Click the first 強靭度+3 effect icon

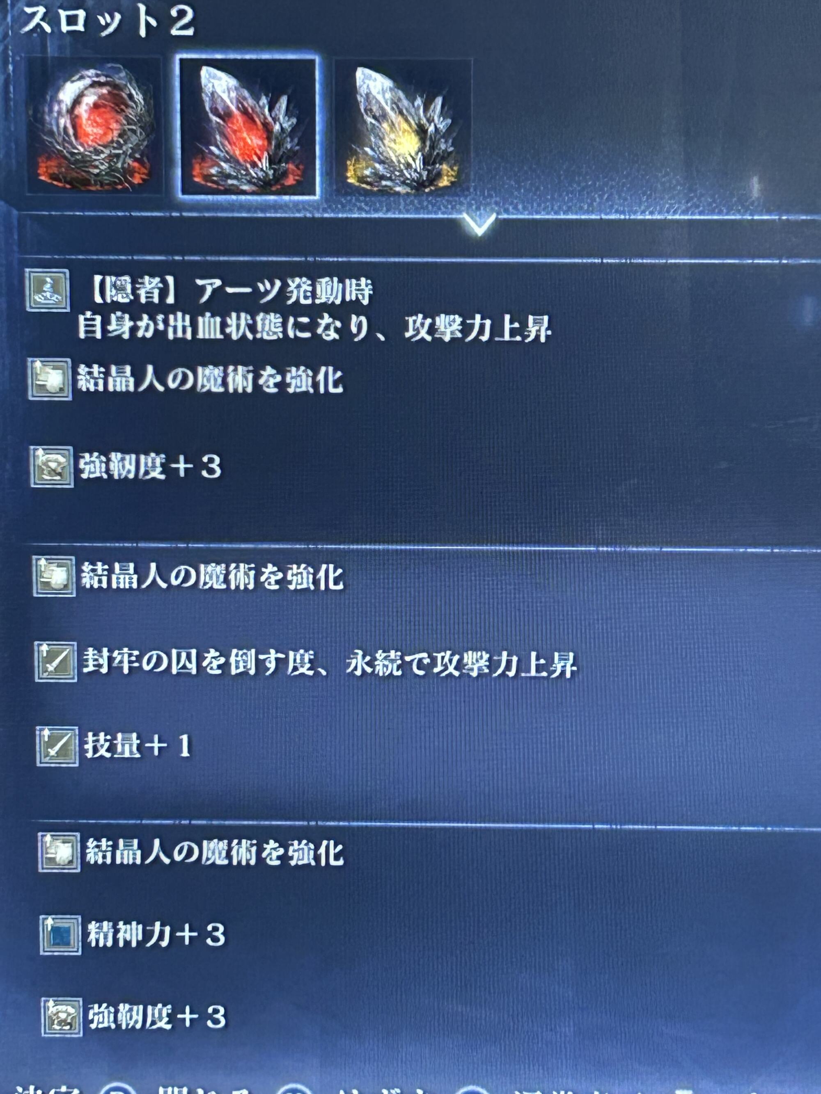click(51, 466)
